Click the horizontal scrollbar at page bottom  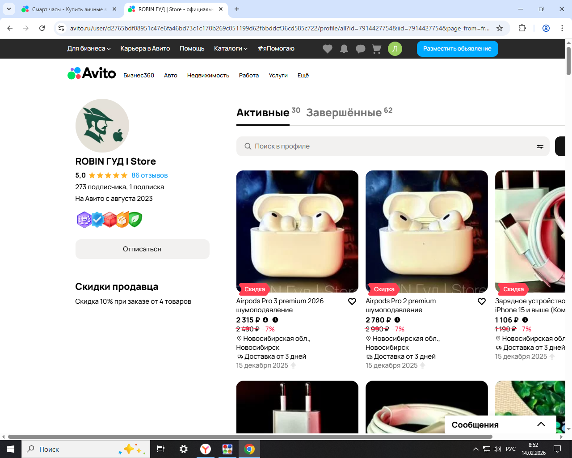click(250, 437)
